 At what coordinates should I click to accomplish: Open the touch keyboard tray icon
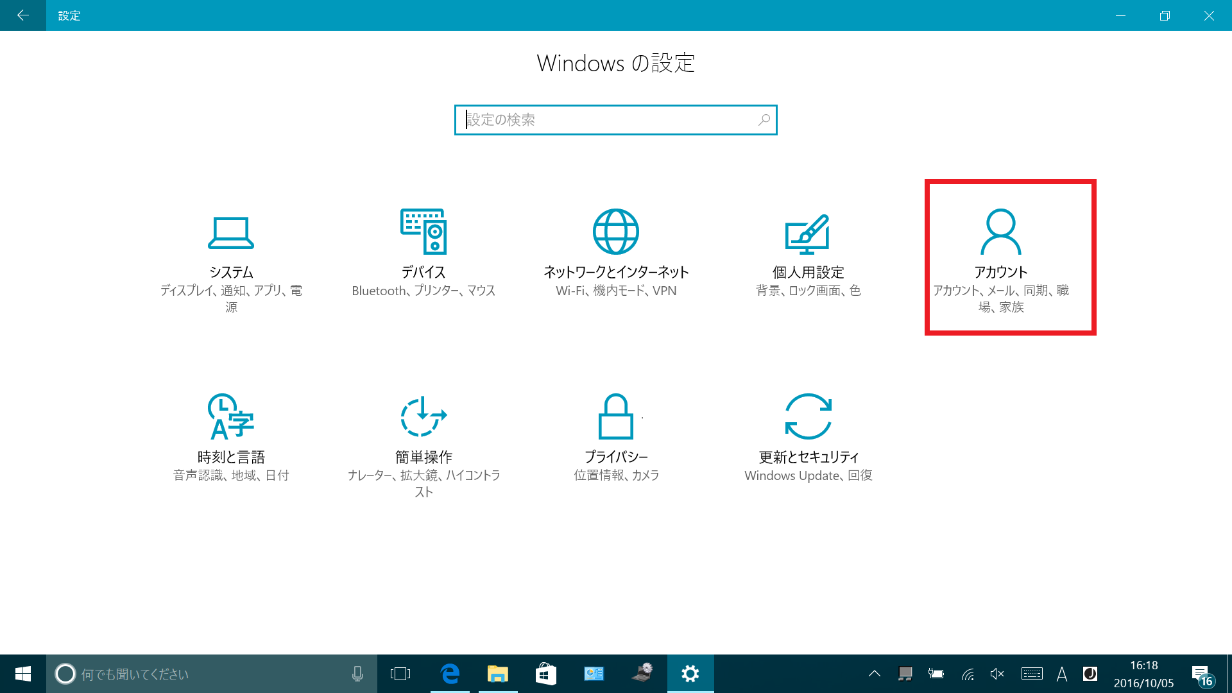[x=1032, y=674]
